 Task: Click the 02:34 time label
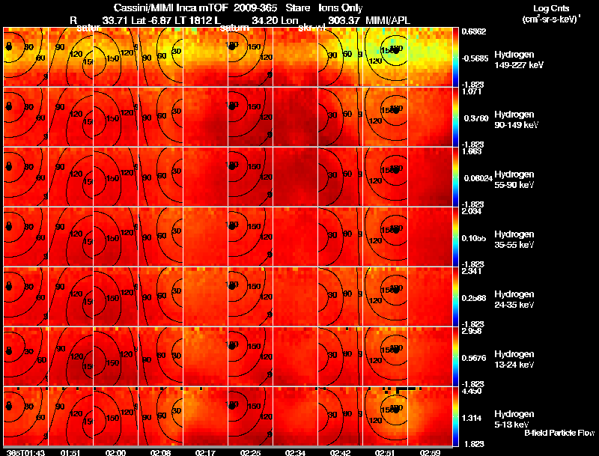(295, 452)
